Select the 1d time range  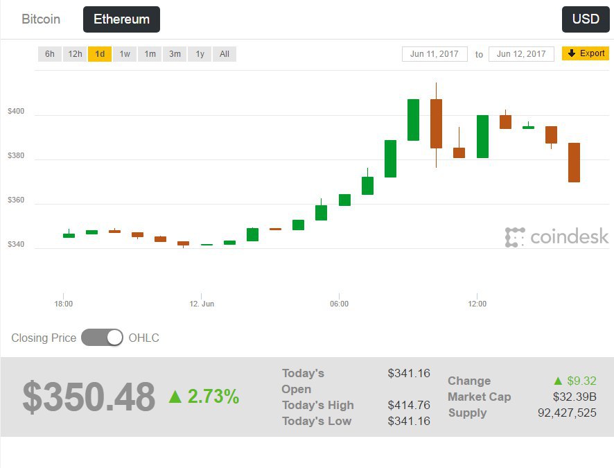[x=100, y=54]
